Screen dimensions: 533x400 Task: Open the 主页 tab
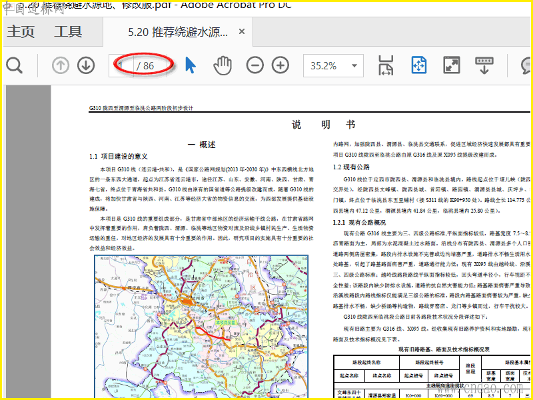point(21,31)
